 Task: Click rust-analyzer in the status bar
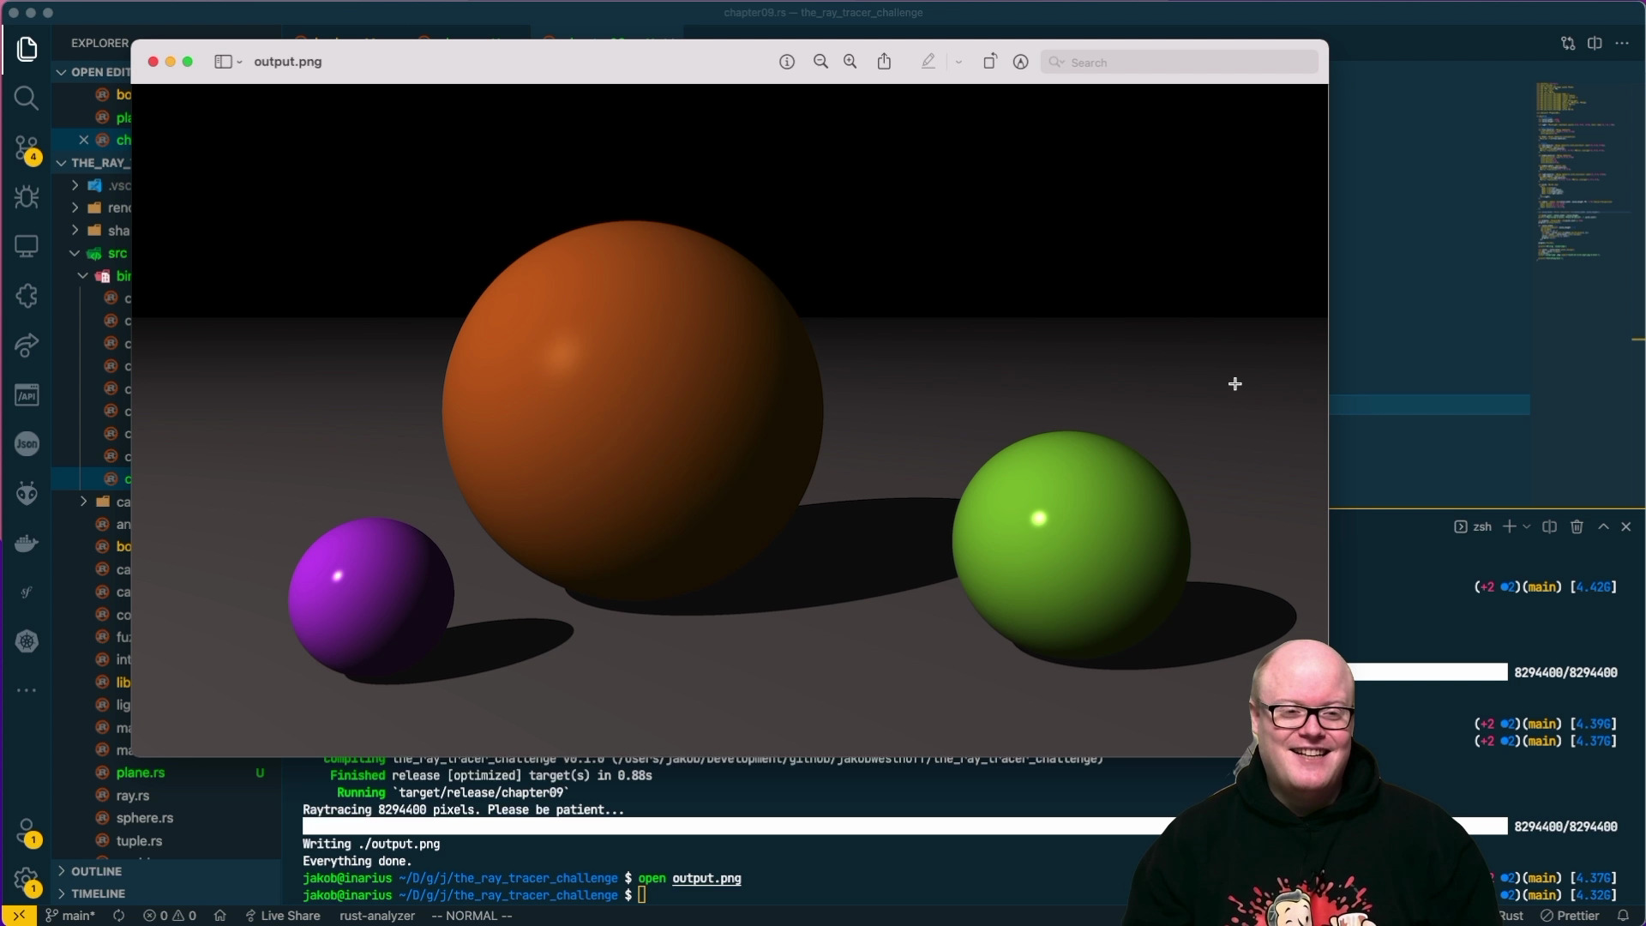[377, 916]
